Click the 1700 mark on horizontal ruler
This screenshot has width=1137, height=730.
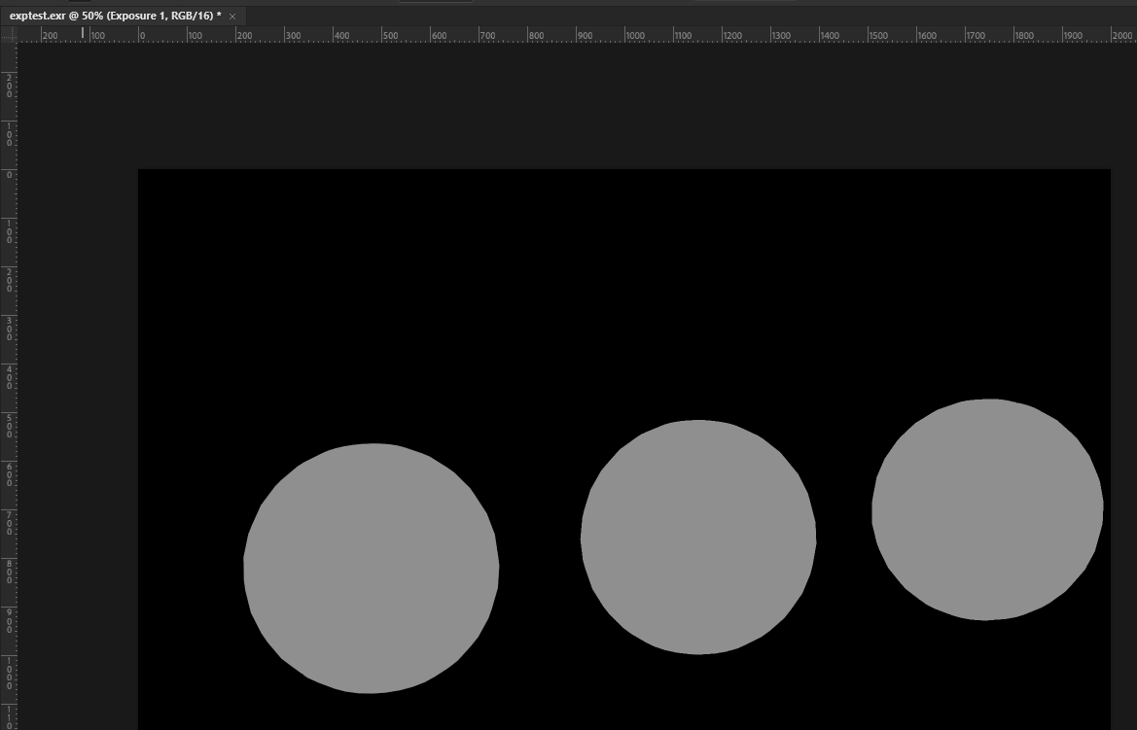pyautogui.click(x=976, y=36)
